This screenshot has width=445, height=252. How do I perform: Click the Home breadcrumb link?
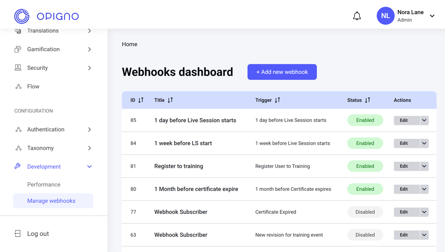130,44
